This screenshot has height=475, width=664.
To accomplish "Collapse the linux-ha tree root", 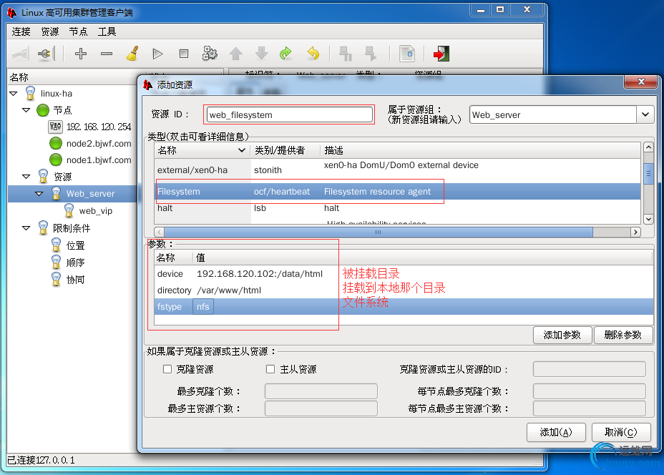I will coord(14,94).
